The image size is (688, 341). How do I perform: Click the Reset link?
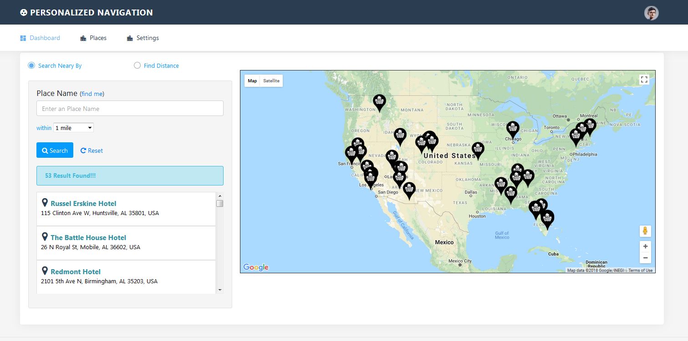(x=92, y=150)
